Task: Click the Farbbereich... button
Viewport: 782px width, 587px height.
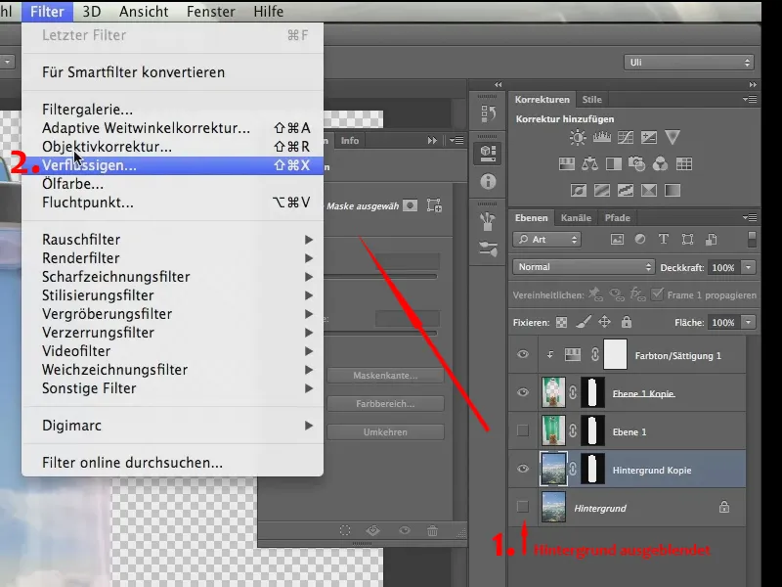Action: (x=385, y=404)
